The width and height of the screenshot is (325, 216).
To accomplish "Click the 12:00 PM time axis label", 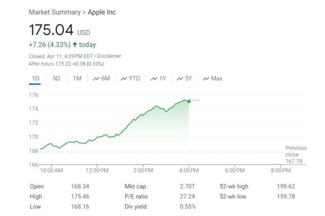I will [97, 170].
